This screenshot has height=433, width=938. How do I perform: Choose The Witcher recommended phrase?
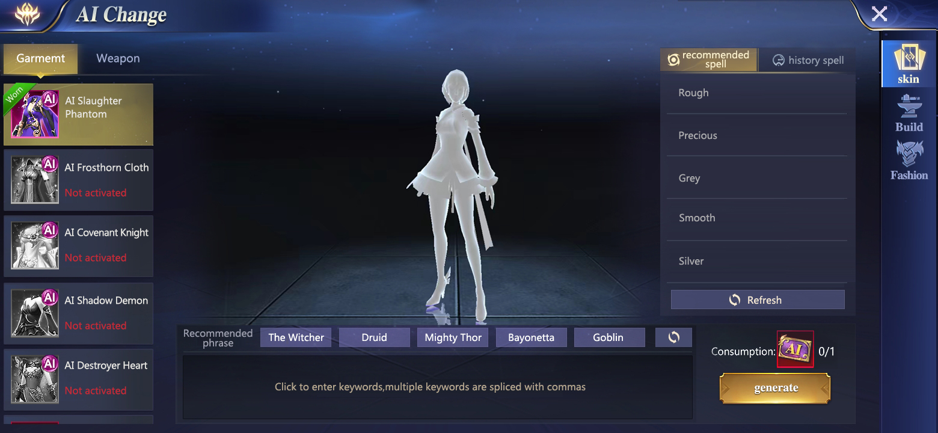click(296, 337)
